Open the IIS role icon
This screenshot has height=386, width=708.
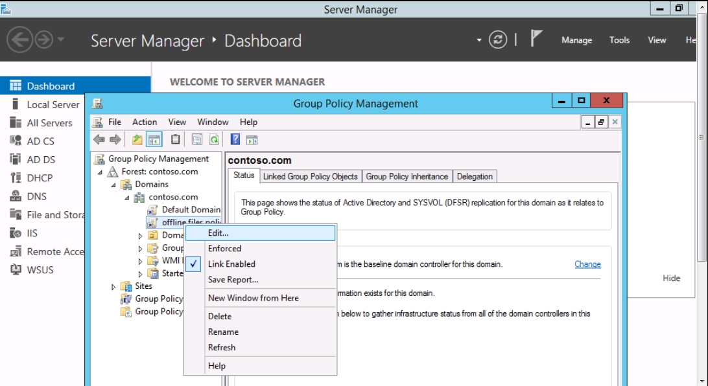click(x=16, y=233)
